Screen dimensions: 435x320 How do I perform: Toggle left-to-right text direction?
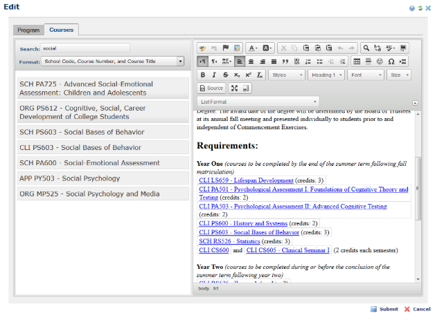point(202,62)
